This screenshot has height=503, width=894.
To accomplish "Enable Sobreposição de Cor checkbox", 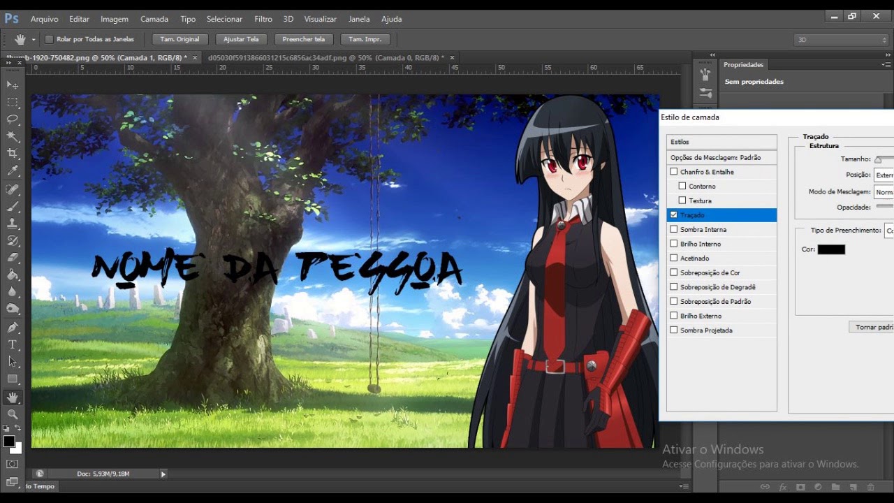I will (x=674, y=272).
